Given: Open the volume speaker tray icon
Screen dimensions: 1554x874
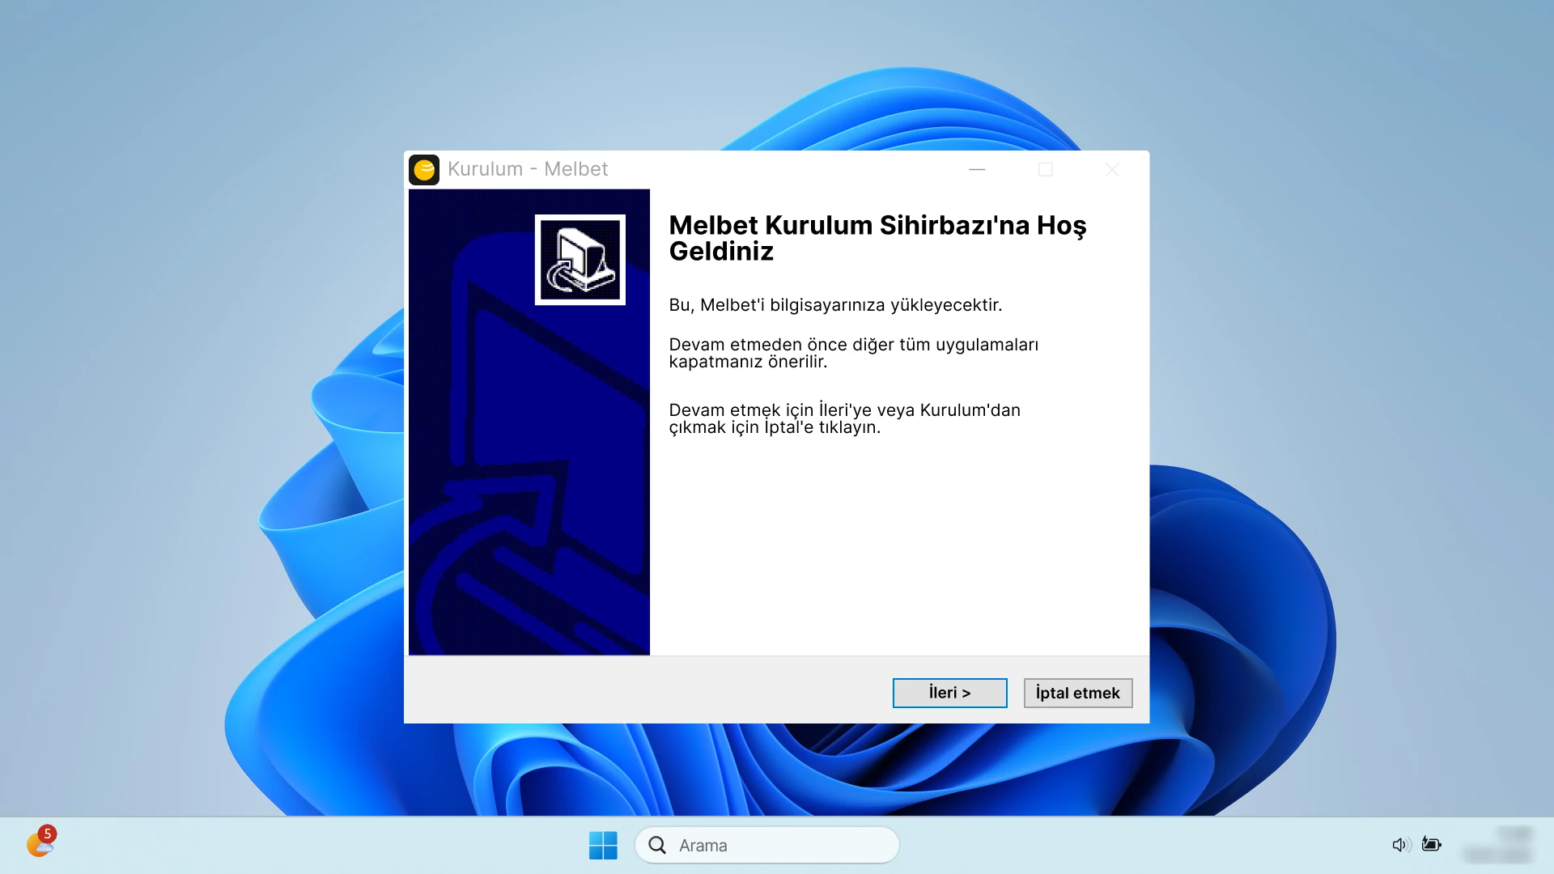Looking at the screenshot, I should point(1401,845).
